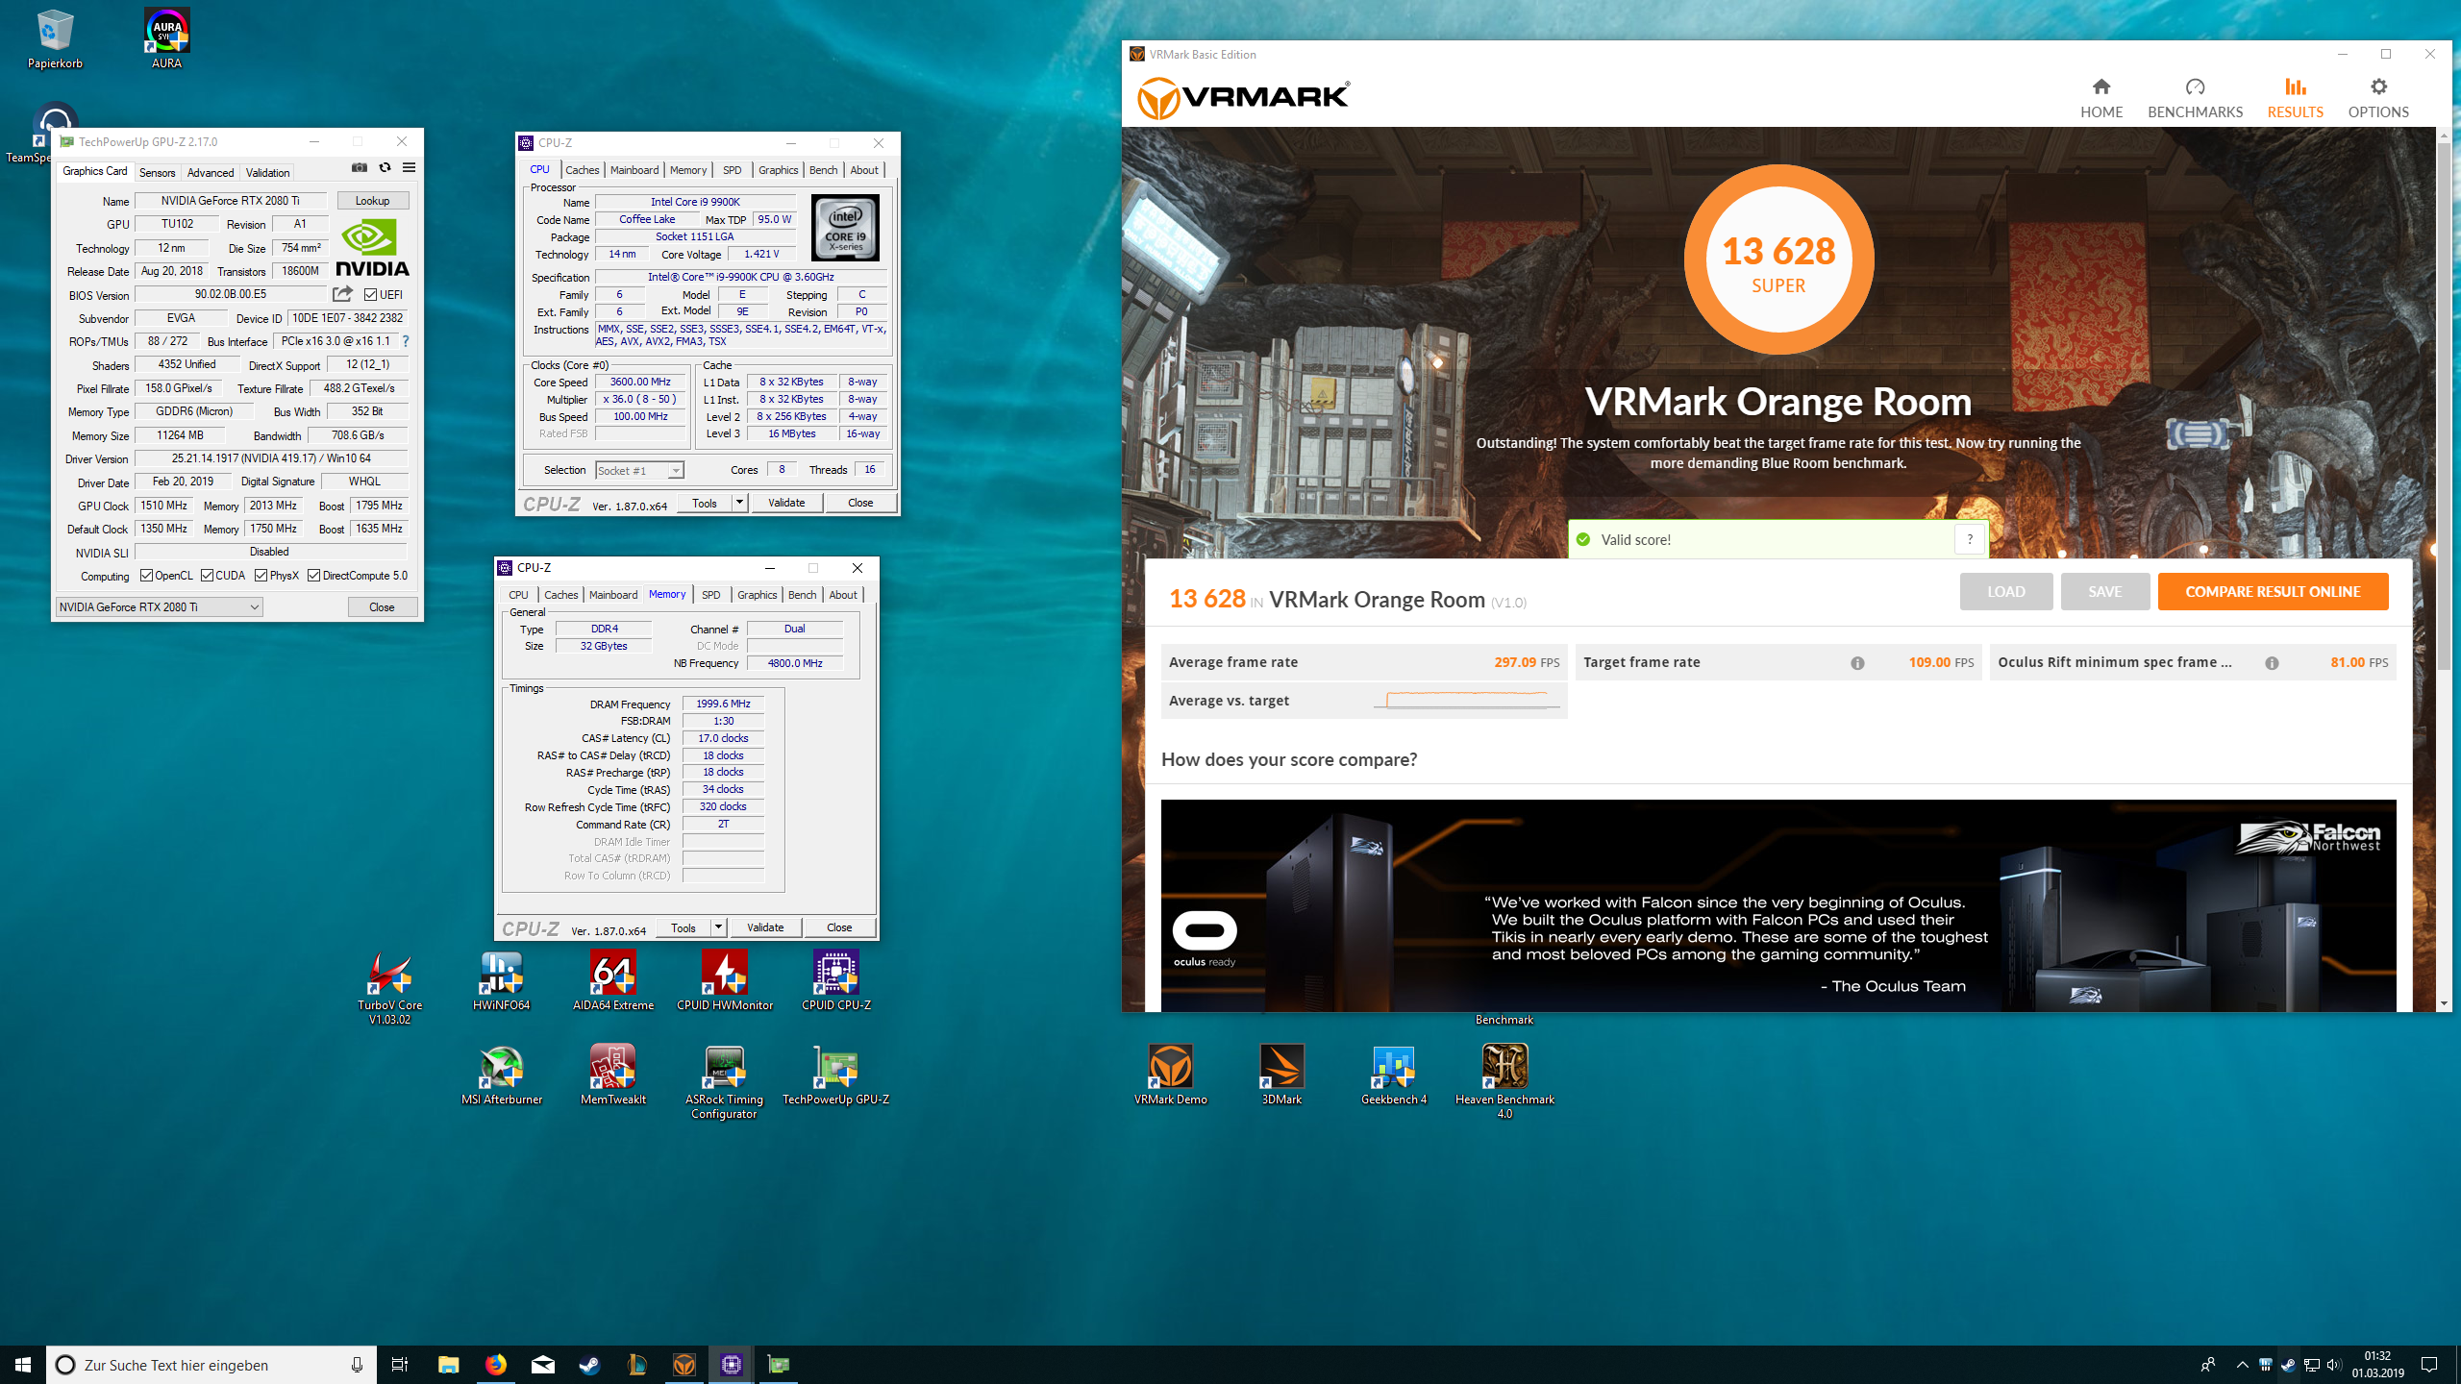Click the SAVE button in VRMark
Screen dimensions: 2461x1384
(2104, 592)
